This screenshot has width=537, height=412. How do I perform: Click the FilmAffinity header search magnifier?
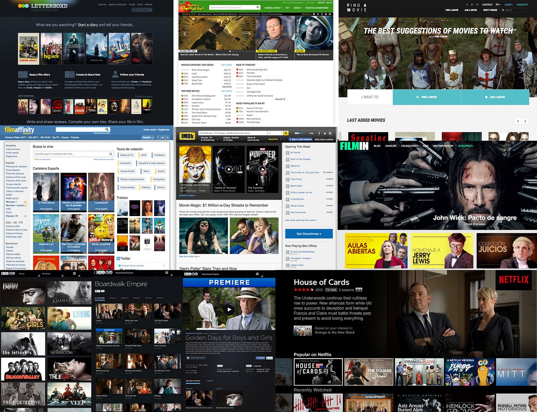click(107, 130)
